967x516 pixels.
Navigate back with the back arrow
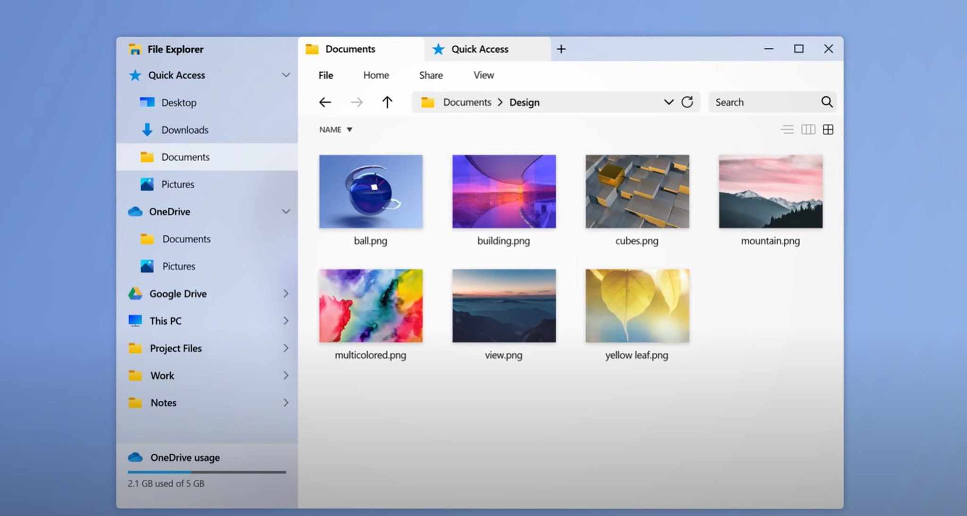pyautogui.click(x=325, y=102)
